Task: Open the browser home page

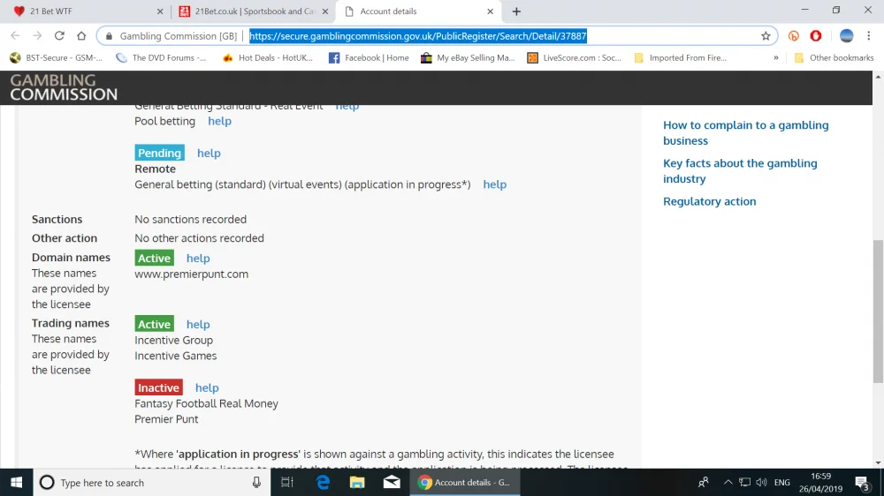Action: 81,35
